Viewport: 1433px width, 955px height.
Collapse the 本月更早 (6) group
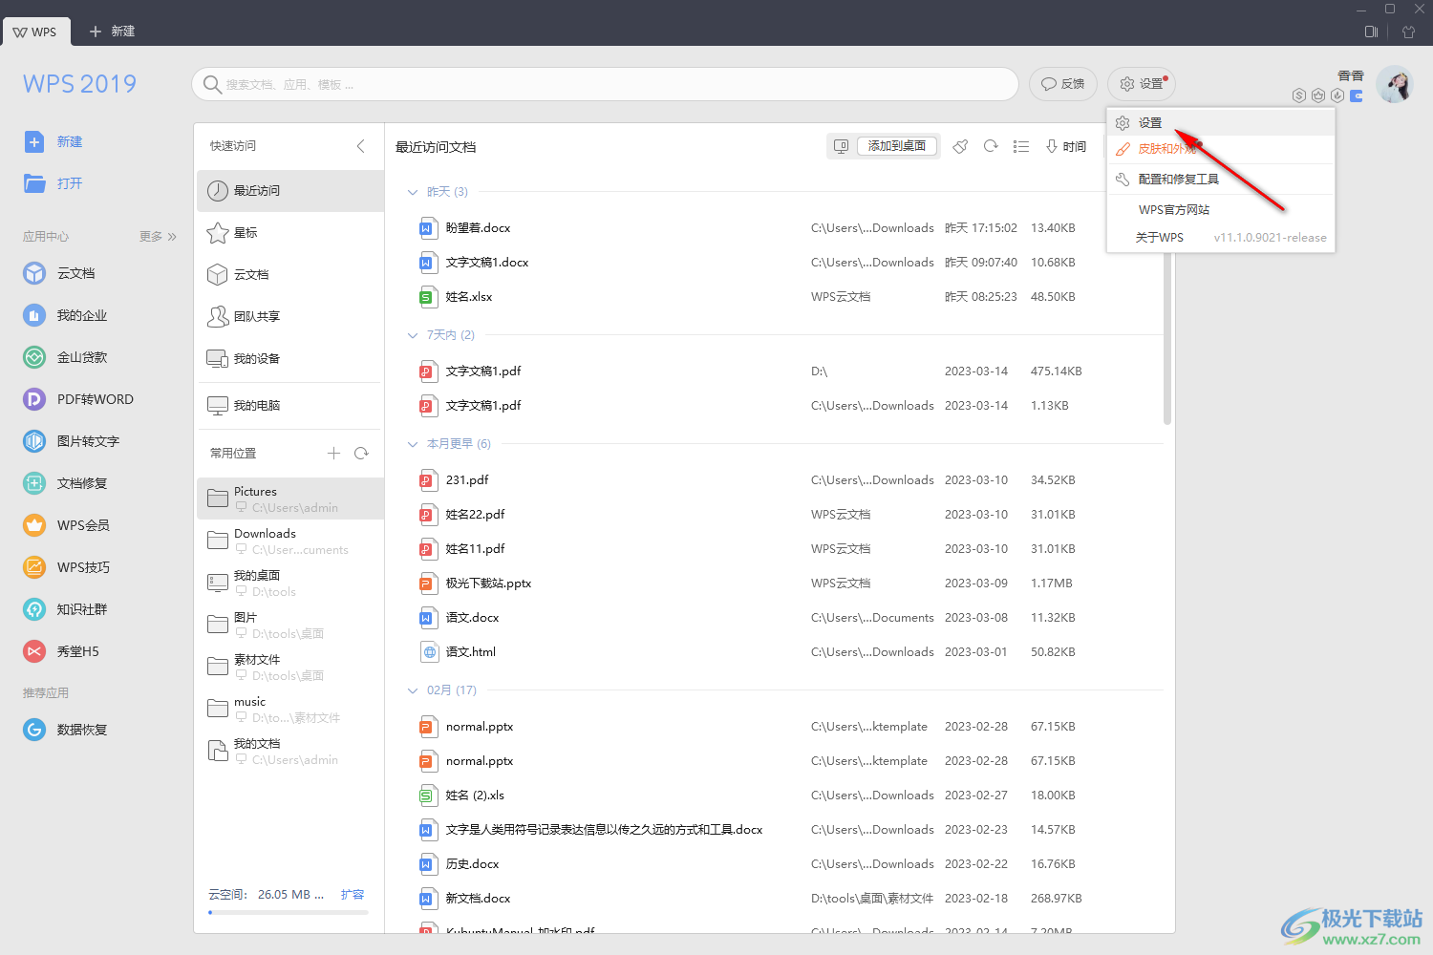click(x=413, y=444)
